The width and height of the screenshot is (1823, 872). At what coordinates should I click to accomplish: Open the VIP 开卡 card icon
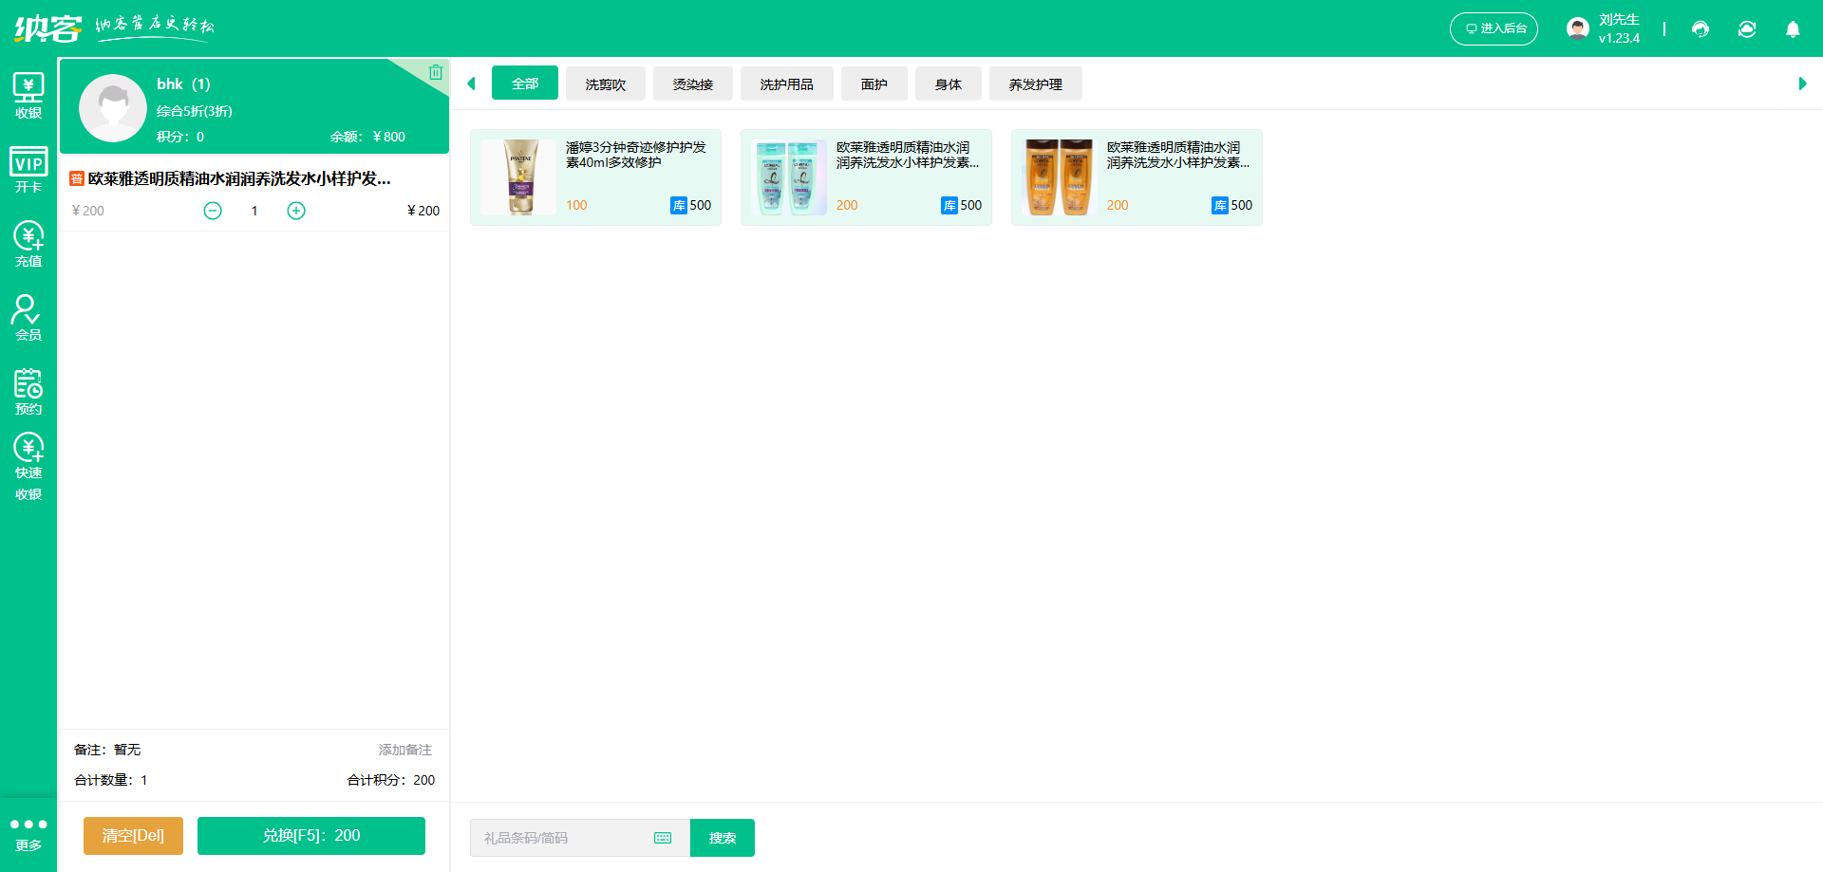click(x=28, y=170)
